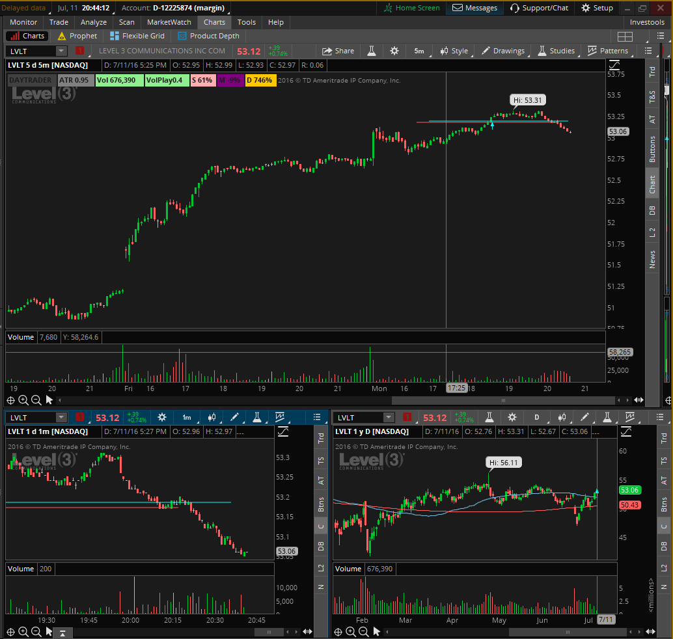Click red clipboard link icon in main chart
This screenshot has width=673, height=639.
click(80, 51)
